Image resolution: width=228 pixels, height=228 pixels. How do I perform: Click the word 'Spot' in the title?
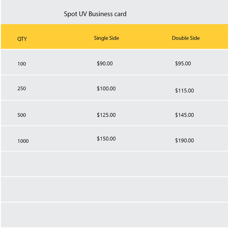pos(71,14)
